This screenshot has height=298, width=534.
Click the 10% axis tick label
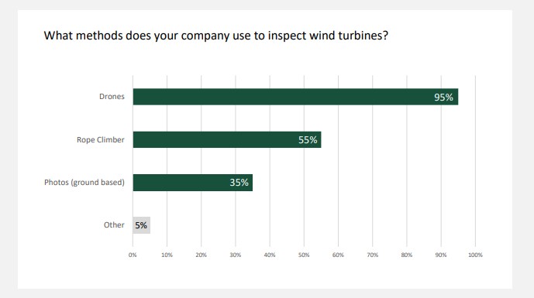point(167,255)
